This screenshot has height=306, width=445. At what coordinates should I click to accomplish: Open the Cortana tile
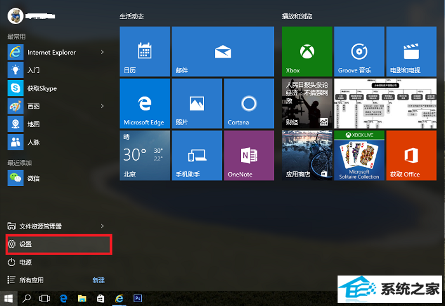249,103
